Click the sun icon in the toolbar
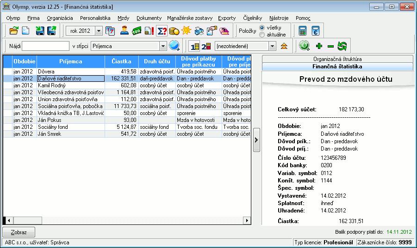Screen dimensions: 417x248 [x=187, y=31]
